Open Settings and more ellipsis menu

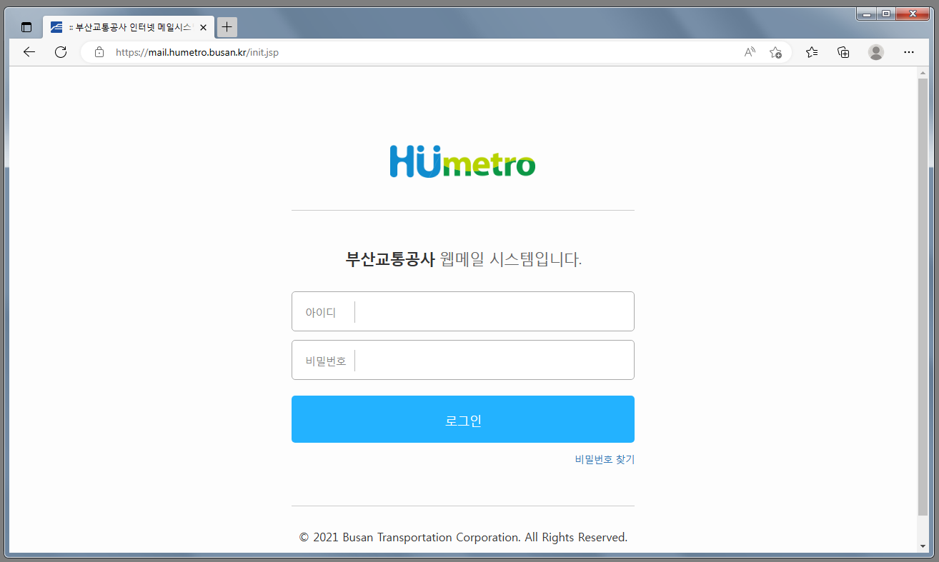(x=909, y=52)
